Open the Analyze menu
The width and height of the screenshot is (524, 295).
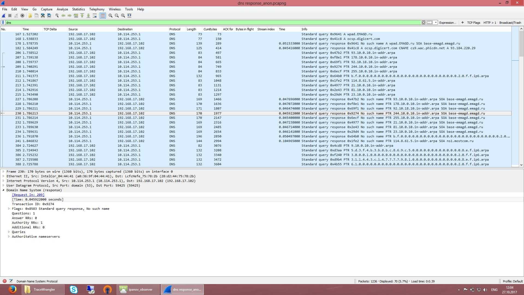point(62,9)
